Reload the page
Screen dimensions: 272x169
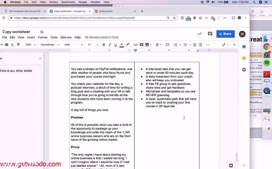coord(4,18)
